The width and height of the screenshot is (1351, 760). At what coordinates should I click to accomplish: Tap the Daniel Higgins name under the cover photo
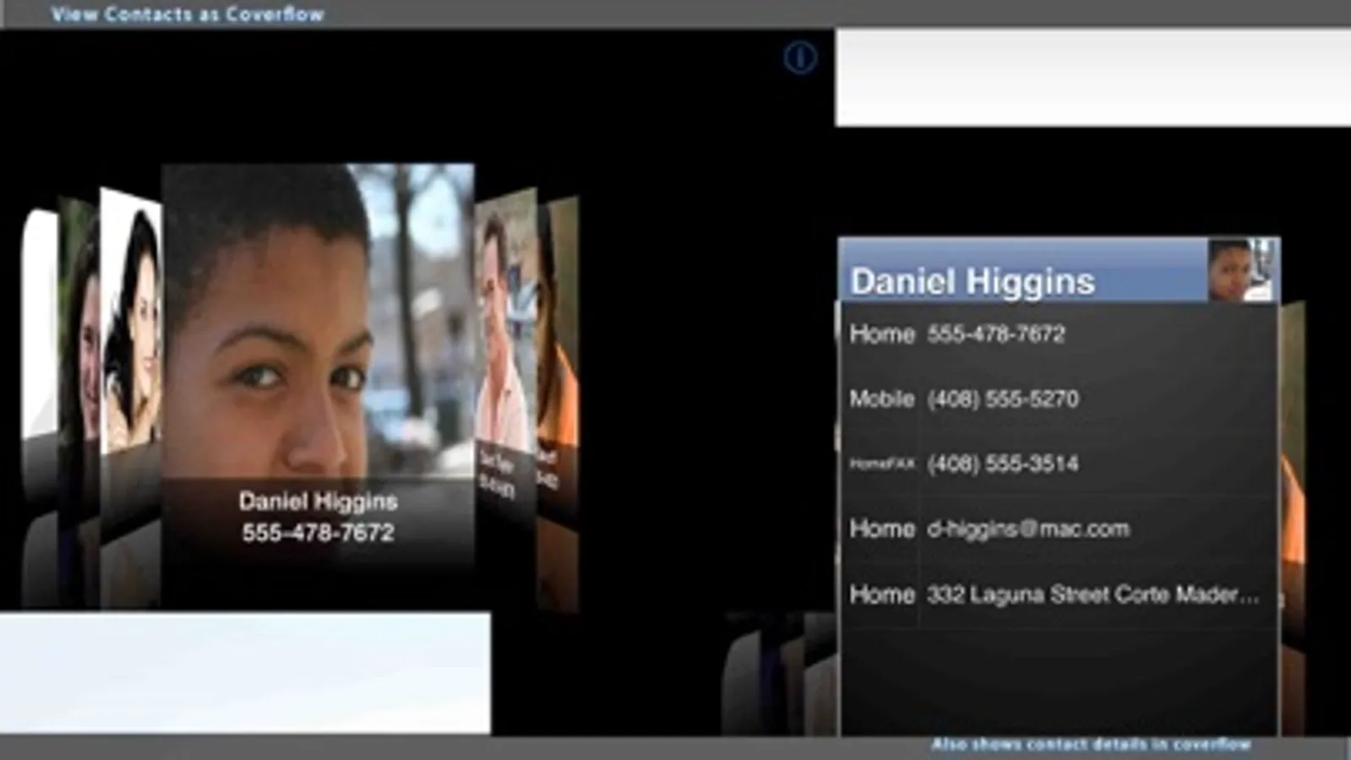click(318, 502)
